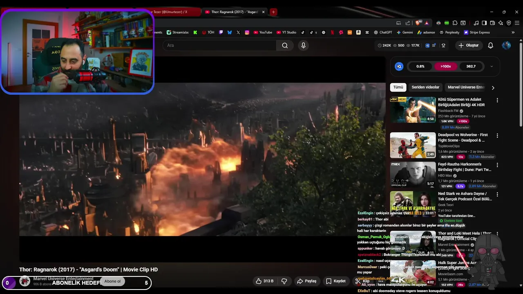Switch to Thor: Ragnarok browser tab

coord(235,12)
